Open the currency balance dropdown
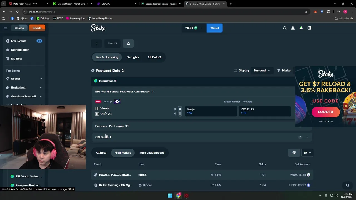 click(194, 28)
